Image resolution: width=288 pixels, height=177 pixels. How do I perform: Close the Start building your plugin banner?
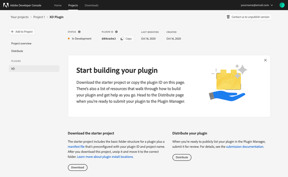coord(265,60)
